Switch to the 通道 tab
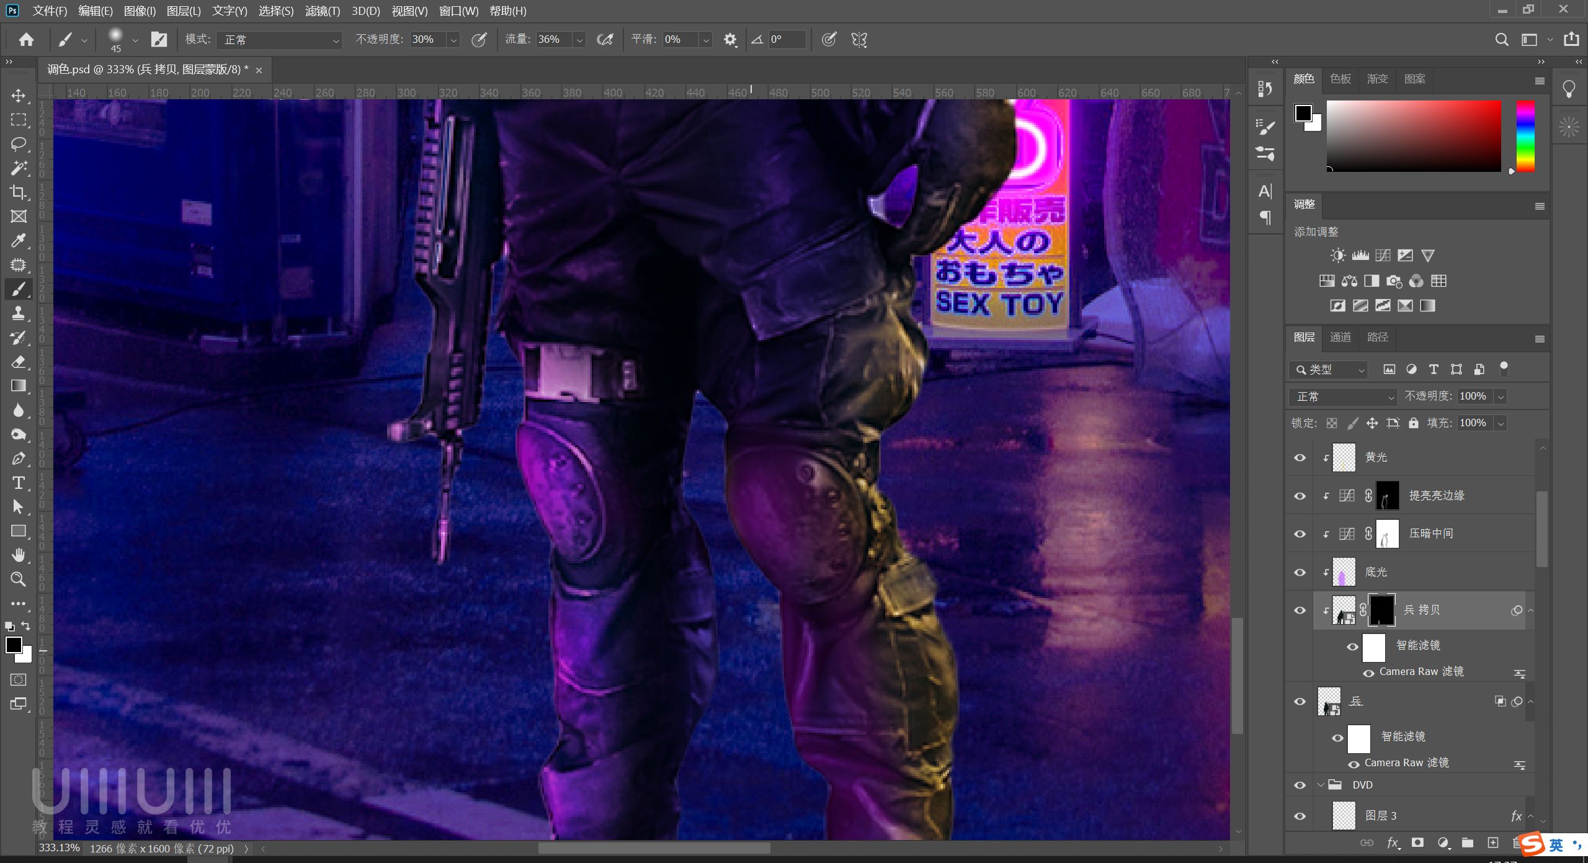1588x863 pixels. point(1340,337)
